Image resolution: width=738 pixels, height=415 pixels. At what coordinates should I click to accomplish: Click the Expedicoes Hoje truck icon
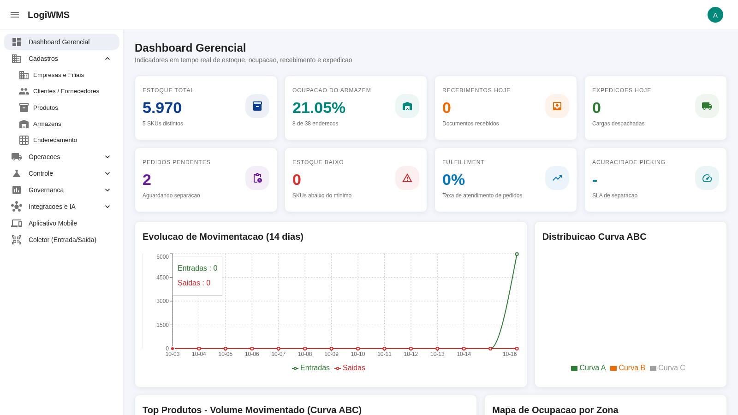(x=707, y=106)
